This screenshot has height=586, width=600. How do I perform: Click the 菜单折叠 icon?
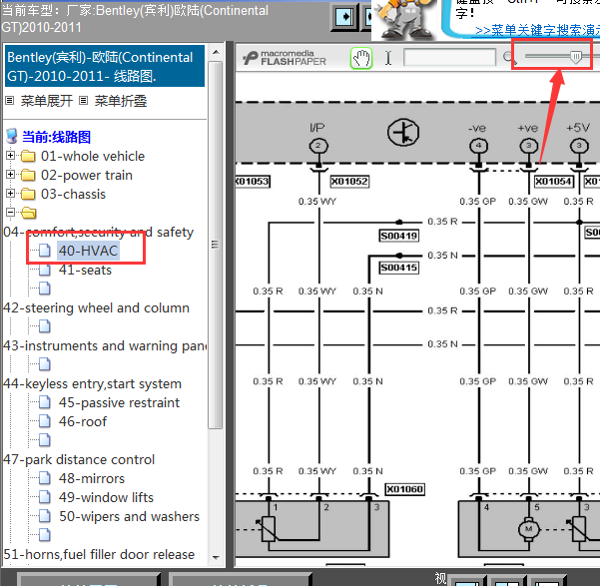pyautogui.click(x=84, y=101)
